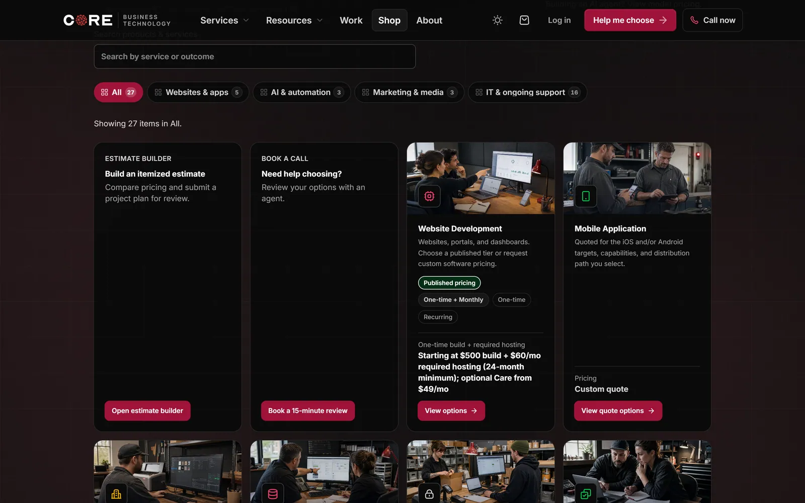Click the arrow icon in View options
This screenshot has width=805, height=503.
pos(474,411)
